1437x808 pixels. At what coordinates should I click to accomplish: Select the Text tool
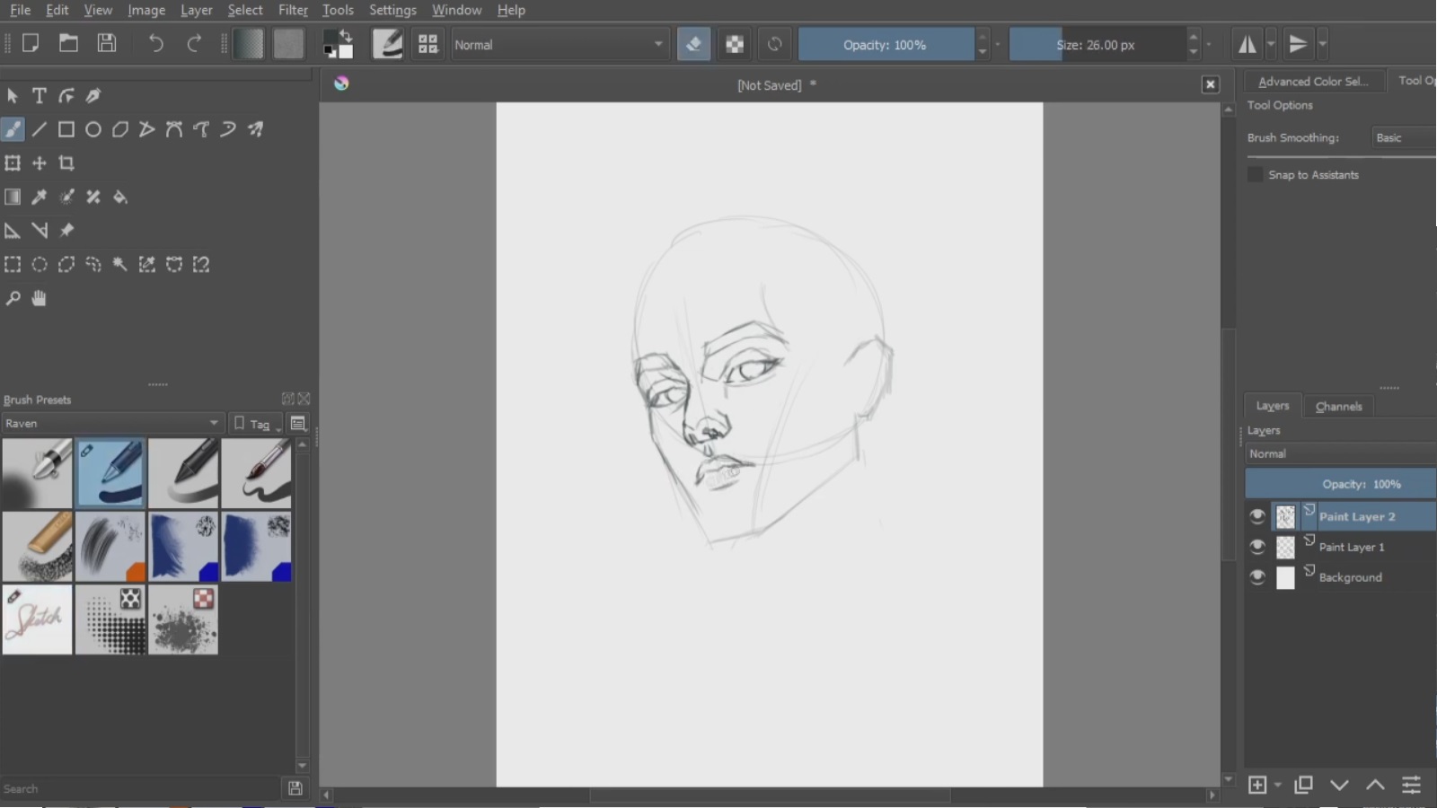coord(40,95)
